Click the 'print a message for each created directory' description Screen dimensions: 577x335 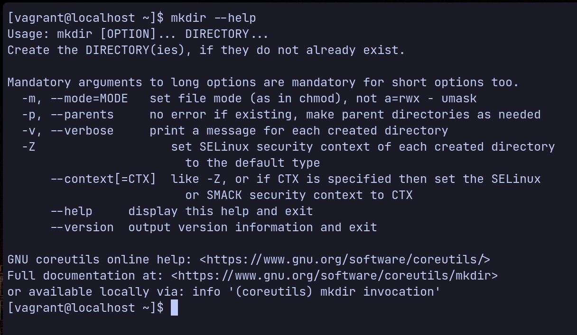(x=299, y=131)
